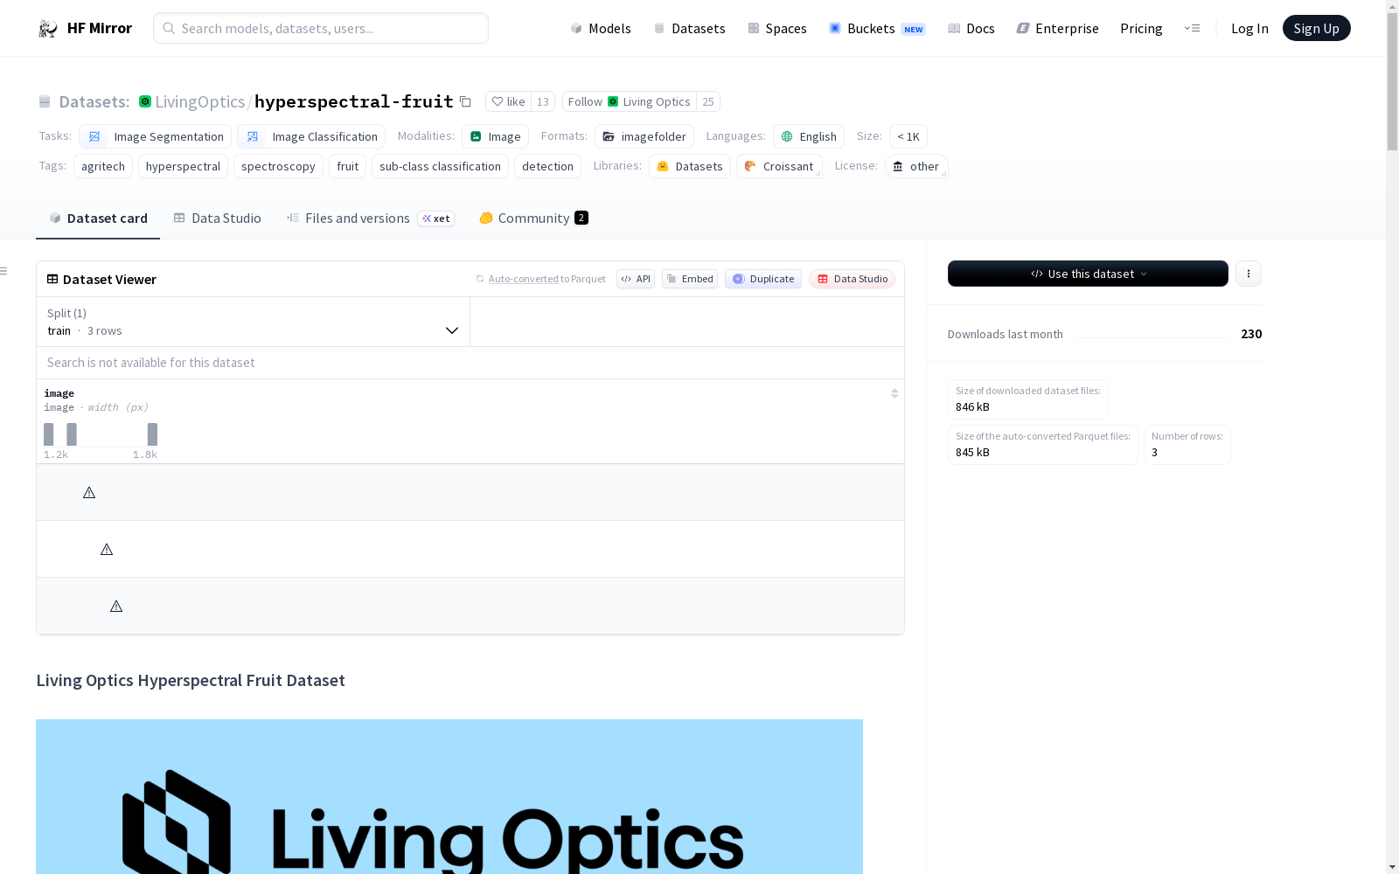Select the Datasets library tag

click(690, 166)
